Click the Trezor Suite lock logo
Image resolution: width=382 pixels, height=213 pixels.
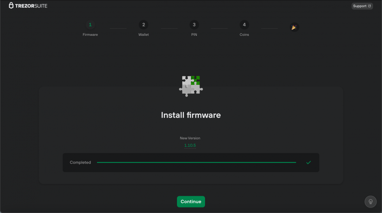[x=11, y=5]
